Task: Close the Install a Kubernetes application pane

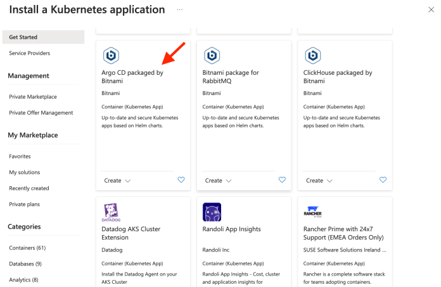Action: (x=431, y=10)
